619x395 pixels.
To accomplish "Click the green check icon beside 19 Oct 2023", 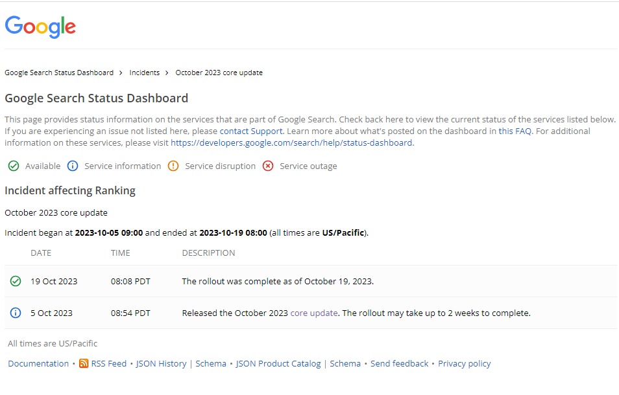I will [x=16, y=281].
